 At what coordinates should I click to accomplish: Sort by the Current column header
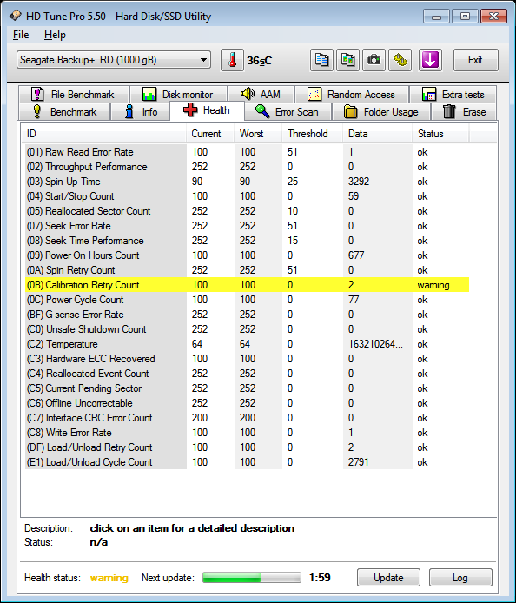tap(210, 134)
